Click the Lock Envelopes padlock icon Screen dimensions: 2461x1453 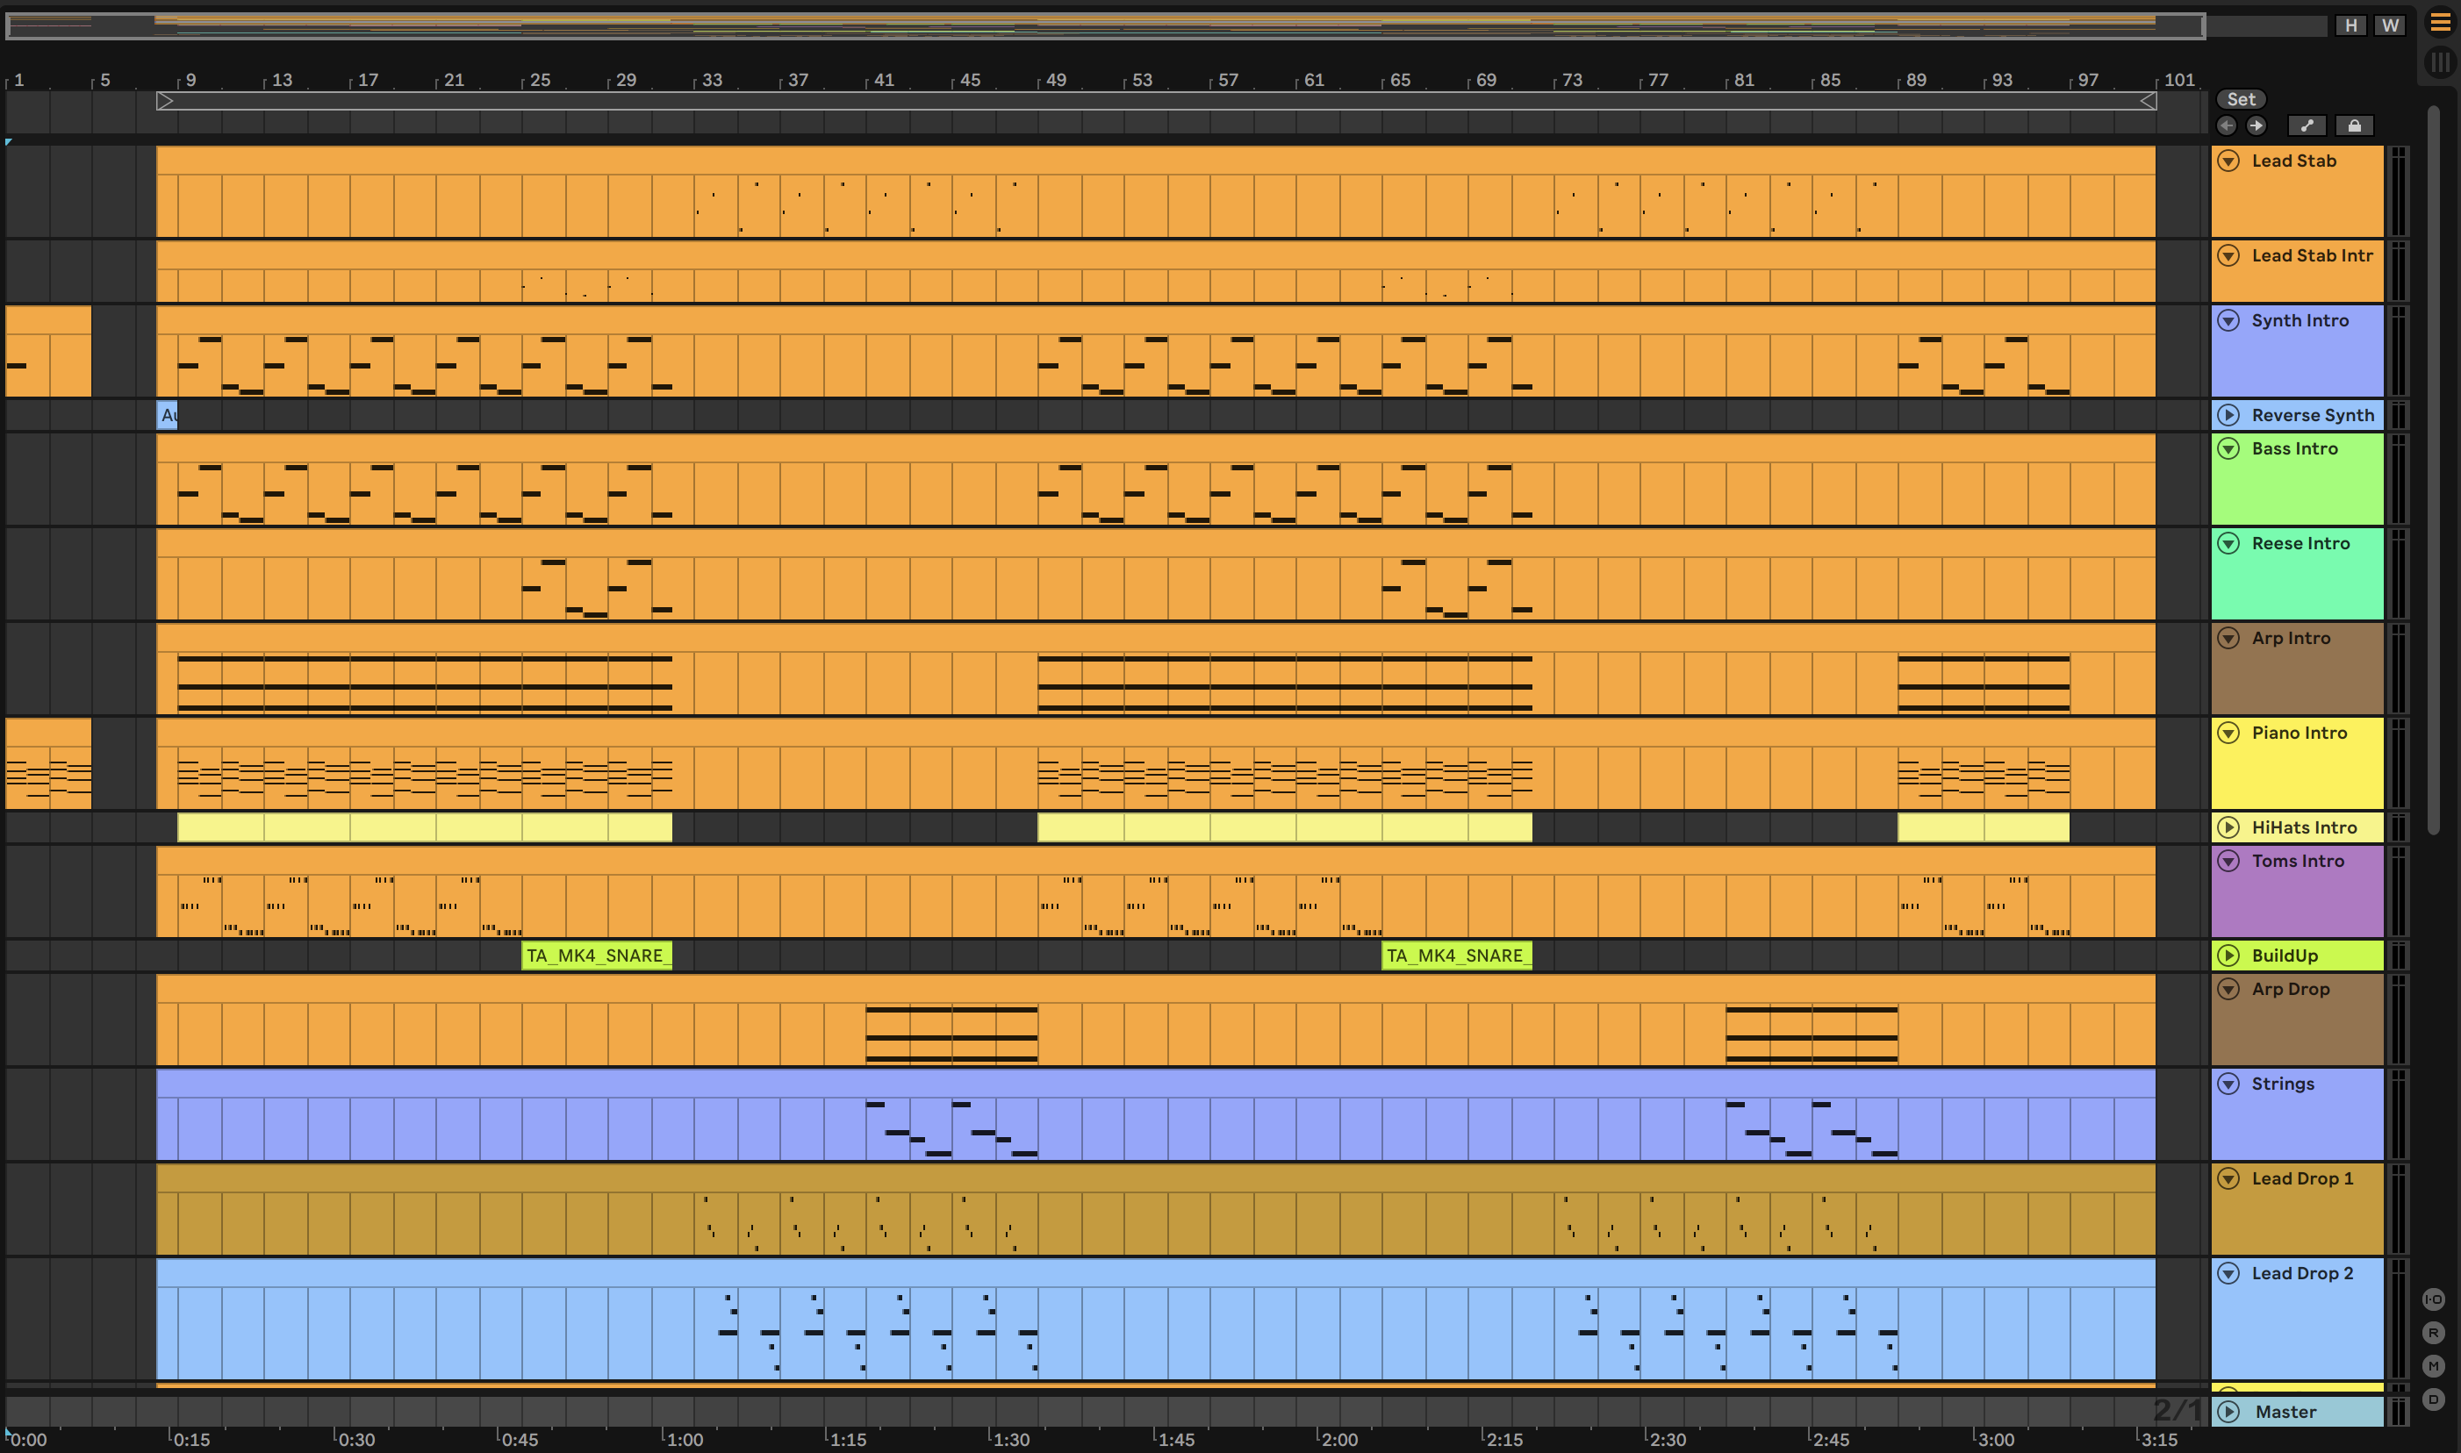coord(2354,125)
